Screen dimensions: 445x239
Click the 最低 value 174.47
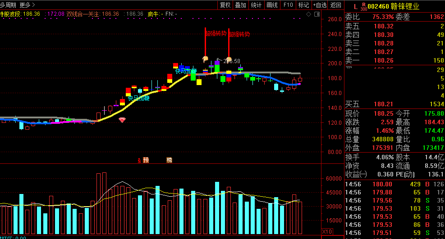(434, 131)
